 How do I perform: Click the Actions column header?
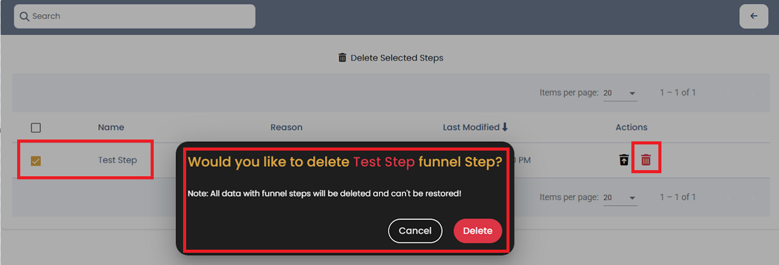click(631, 127)
